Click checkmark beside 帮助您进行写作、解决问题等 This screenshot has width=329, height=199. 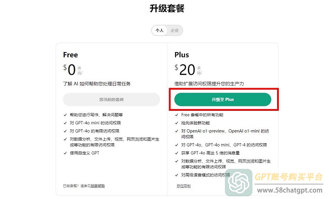[x=65, y=115]
